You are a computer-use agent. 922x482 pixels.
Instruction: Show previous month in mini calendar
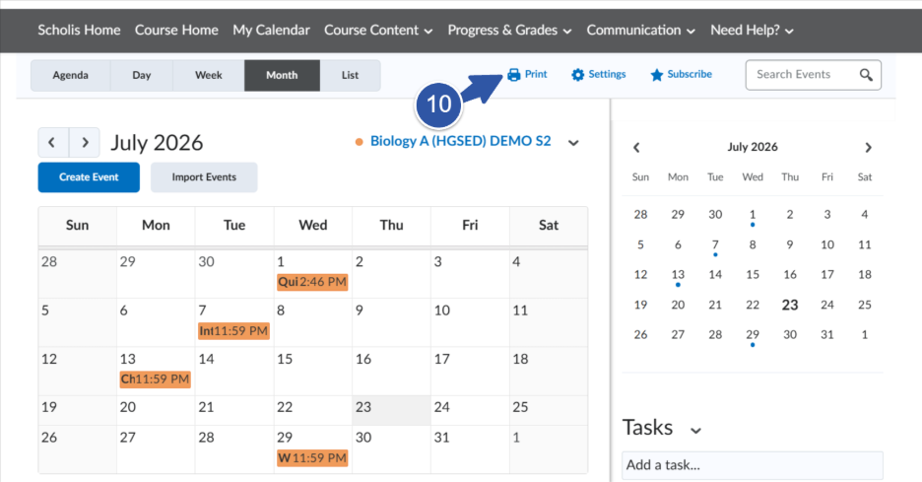pyautogui.click(x=636, y=147)
